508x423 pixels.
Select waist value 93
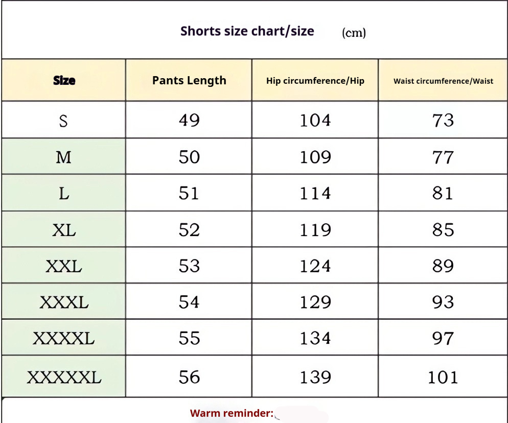pyautogui.click(x=443, y=302)
